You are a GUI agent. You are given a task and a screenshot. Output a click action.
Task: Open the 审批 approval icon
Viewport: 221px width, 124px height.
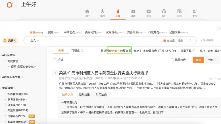pos(179,11)
